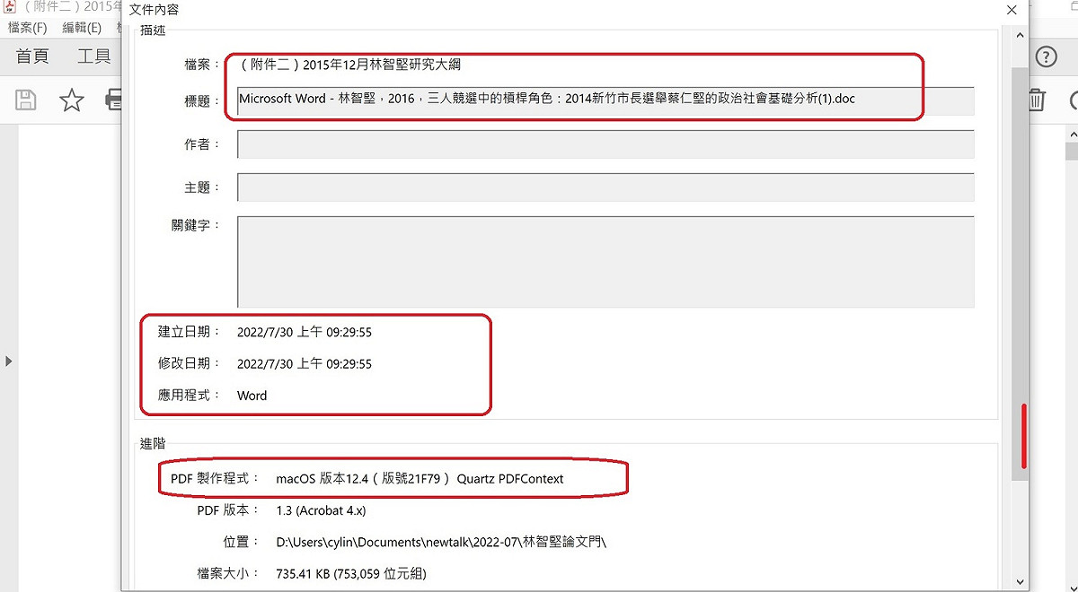
Task: Click the 修改日期 value 2022/7/30 上午 09:29:55
Action: tap(305, 364)
